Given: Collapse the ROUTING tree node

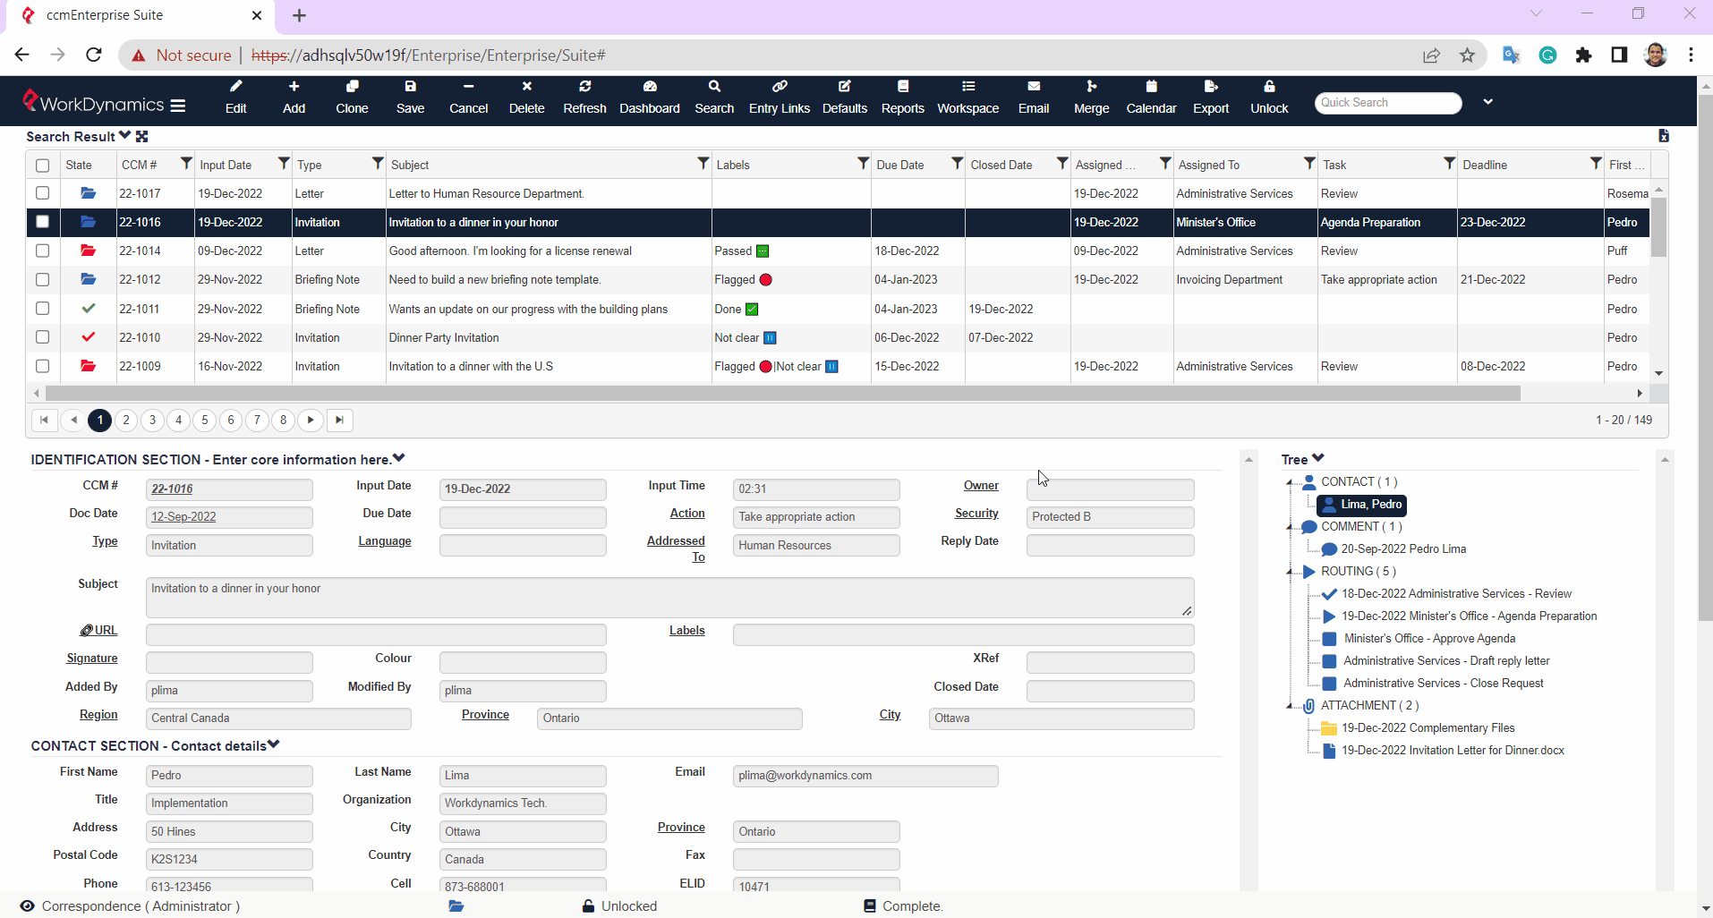Looking at the screenshot, I should tap(1290, 572).
